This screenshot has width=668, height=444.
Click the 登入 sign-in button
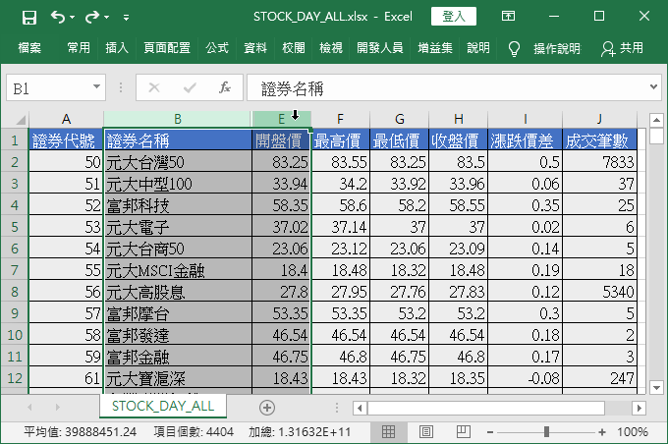pyautogui.click(x=454, y=17)
